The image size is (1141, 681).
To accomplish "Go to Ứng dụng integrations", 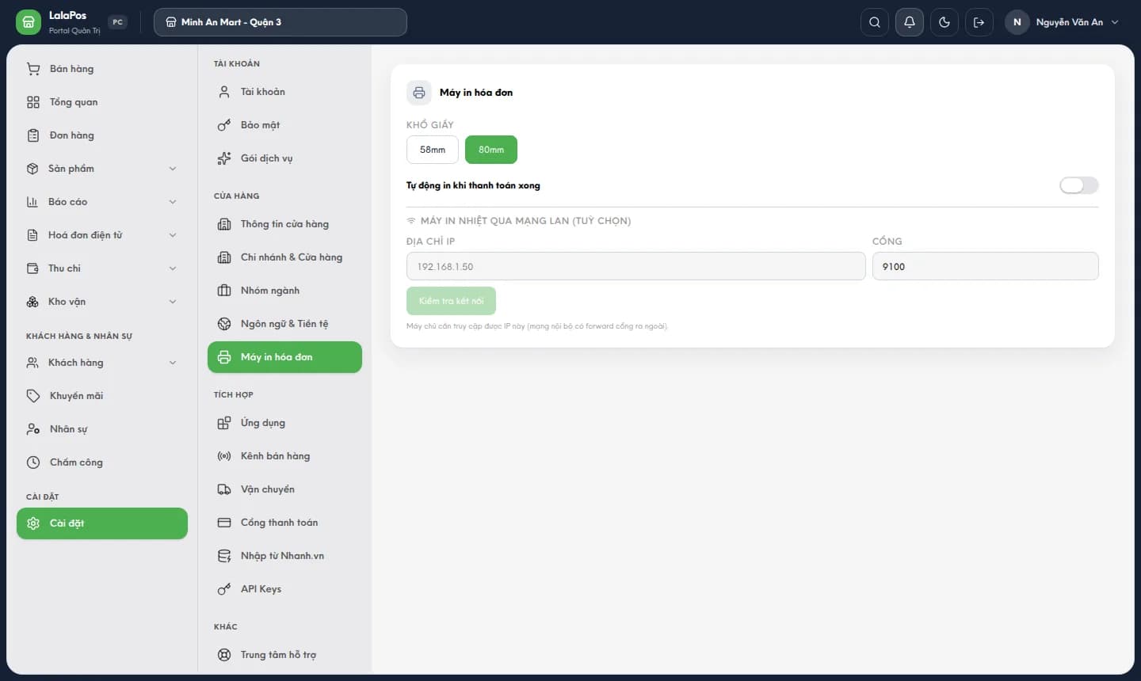I will [x=284, y=423].
